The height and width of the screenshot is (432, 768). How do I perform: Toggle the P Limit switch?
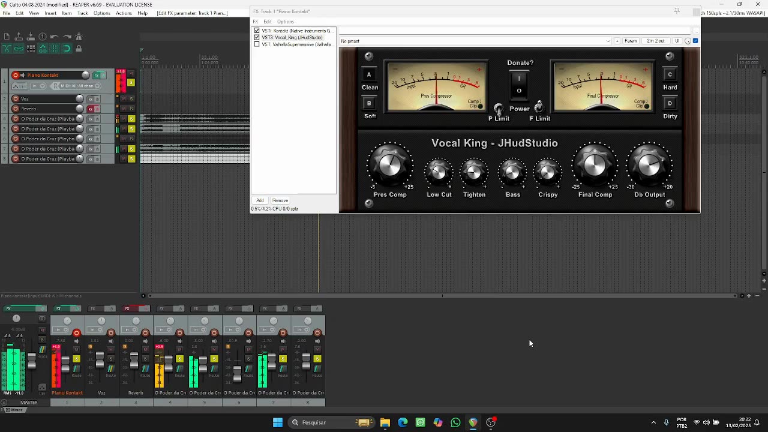click(498, 109)
